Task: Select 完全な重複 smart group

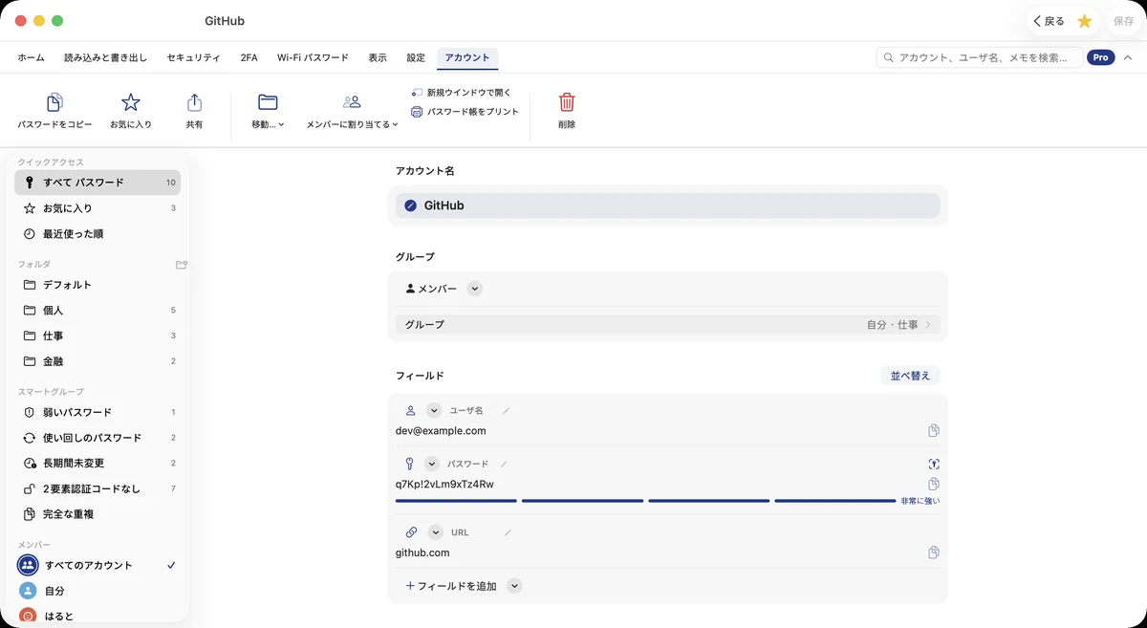Action: pos(97,514)
